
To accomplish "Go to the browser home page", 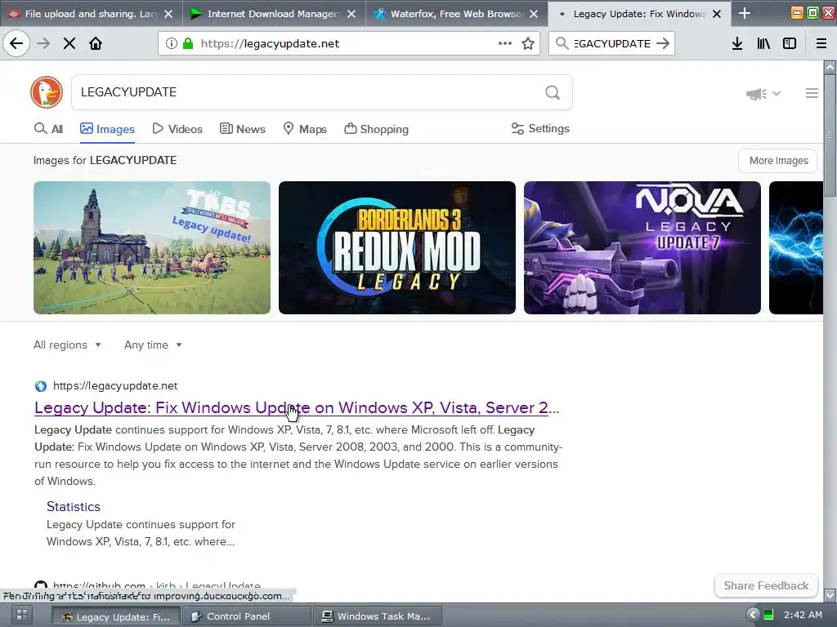I will tap(96, 43).
